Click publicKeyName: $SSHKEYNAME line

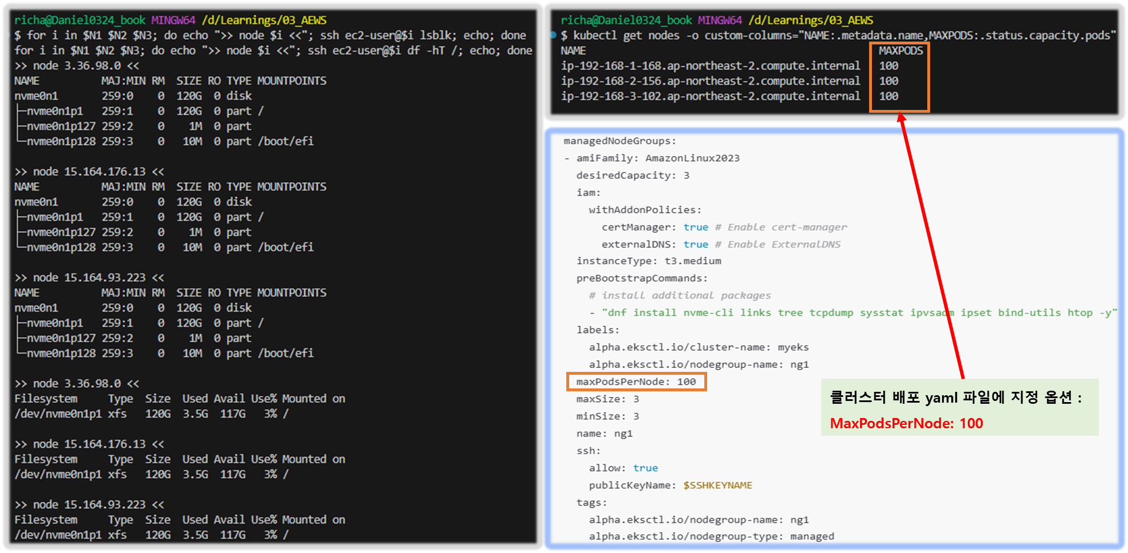coord(671,485)
